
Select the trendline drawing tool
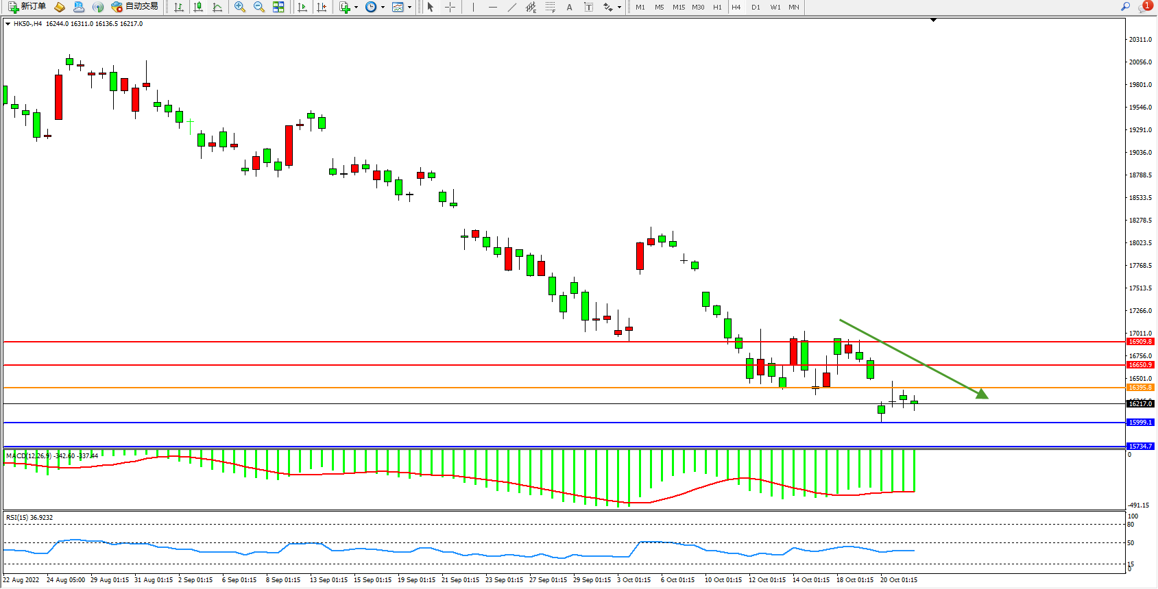click(511, 7)
